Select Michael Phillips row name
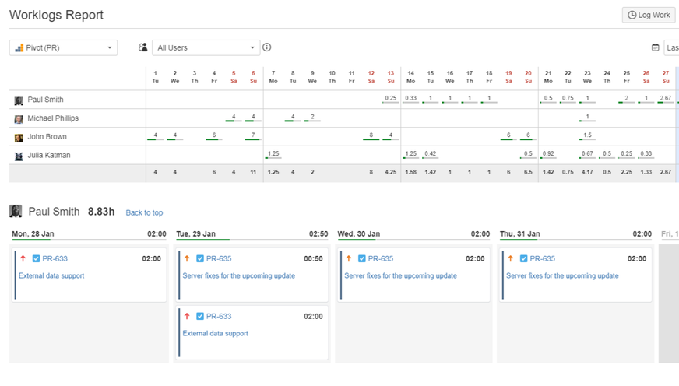Viewport: 679px width, 386px height. [53, 118]
